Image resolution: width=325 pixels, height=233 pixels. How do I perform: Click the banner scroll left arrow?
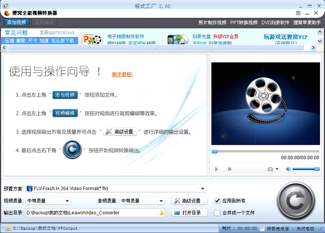point(4,48)
